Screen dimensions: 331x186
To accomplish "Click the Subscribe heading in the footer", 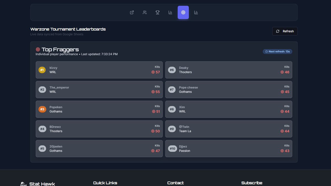I will (252, 183).
